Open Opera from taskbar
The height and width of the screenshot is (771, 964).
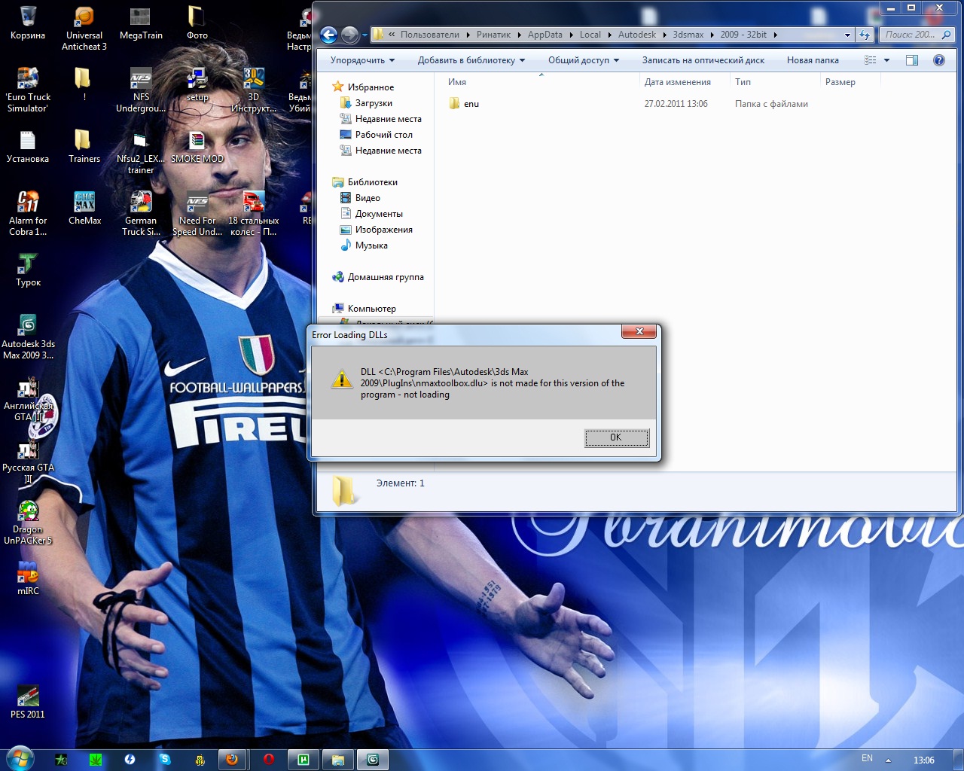coord(268,760)
